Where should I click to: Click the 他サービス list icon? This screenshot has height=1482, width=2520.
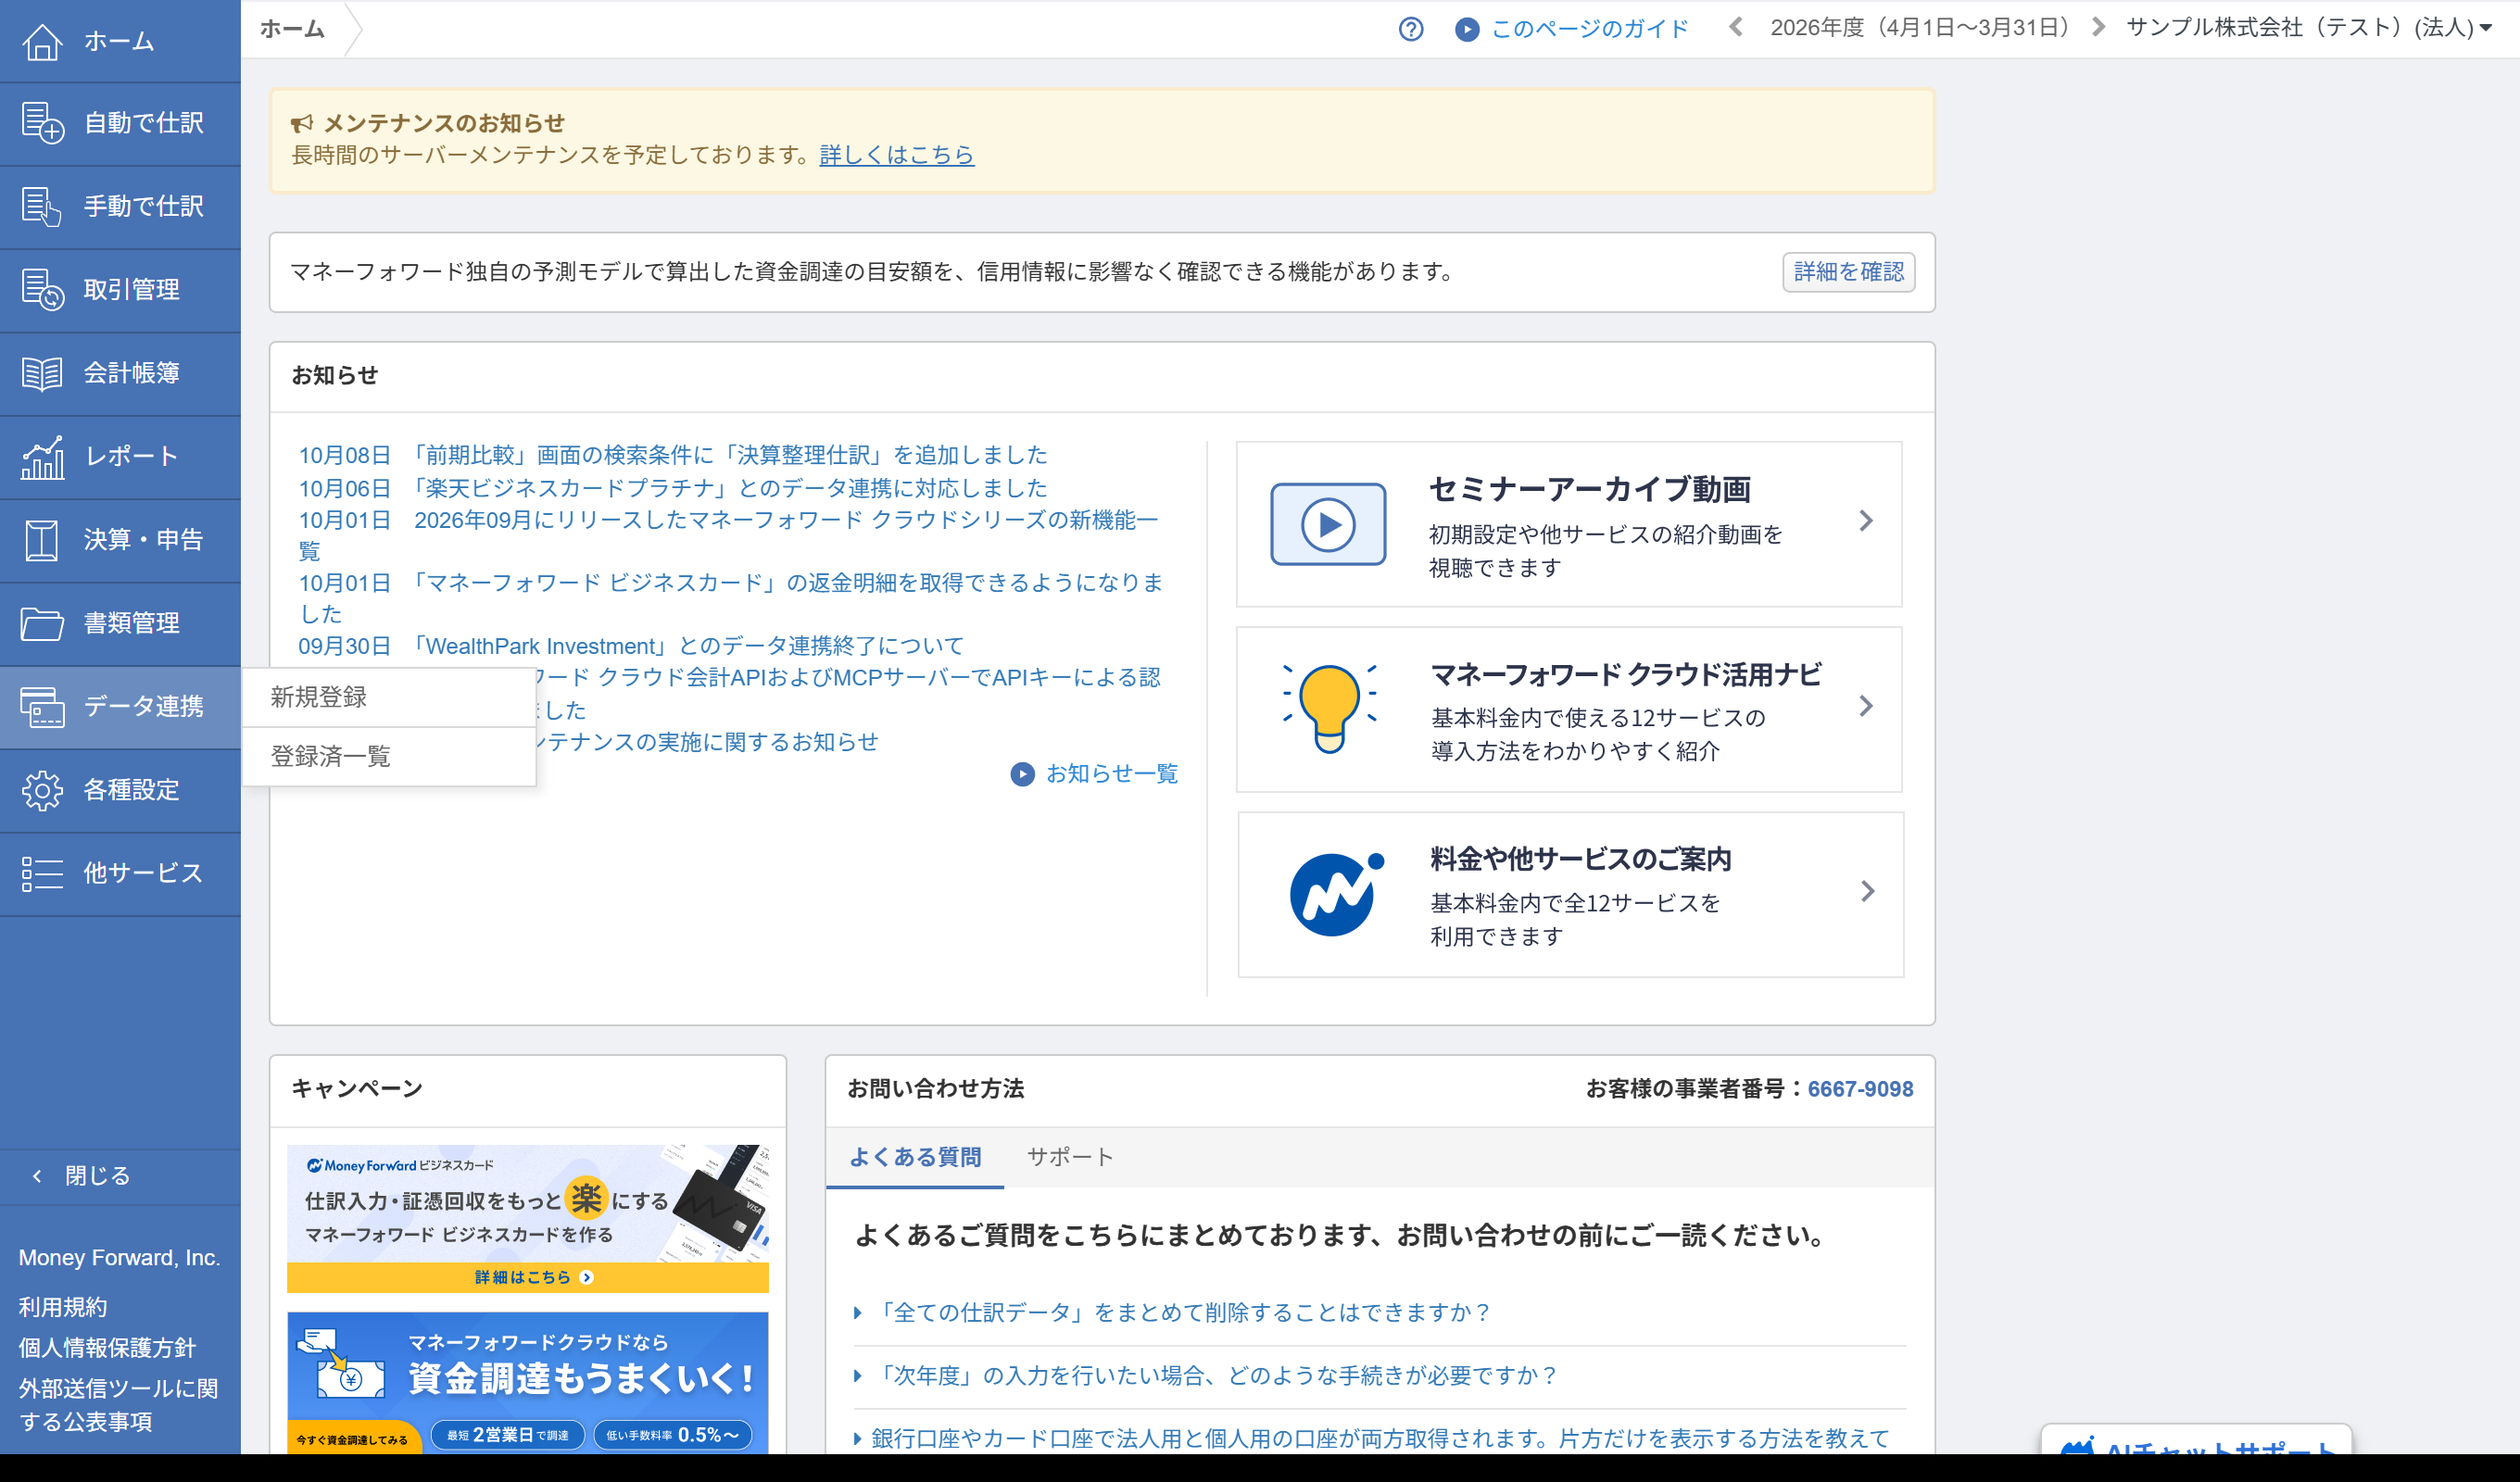pos(42,873)
